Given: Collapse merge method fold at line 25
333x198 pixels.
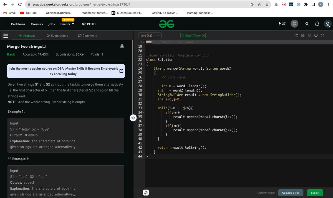Looking at the screenshot, I should coord(144,73).
